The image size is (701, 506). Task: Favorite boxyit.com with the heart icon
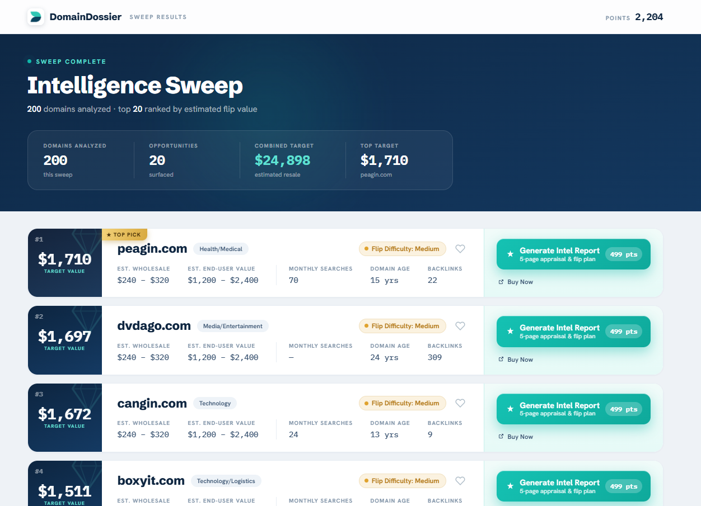[460, 481]
